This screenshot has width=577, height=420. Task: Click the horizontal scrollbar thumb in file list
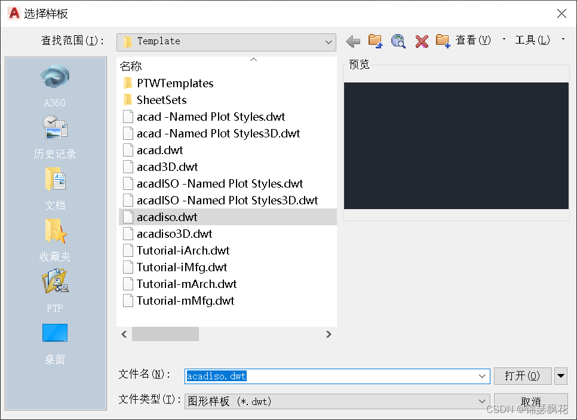click(165, 334)
